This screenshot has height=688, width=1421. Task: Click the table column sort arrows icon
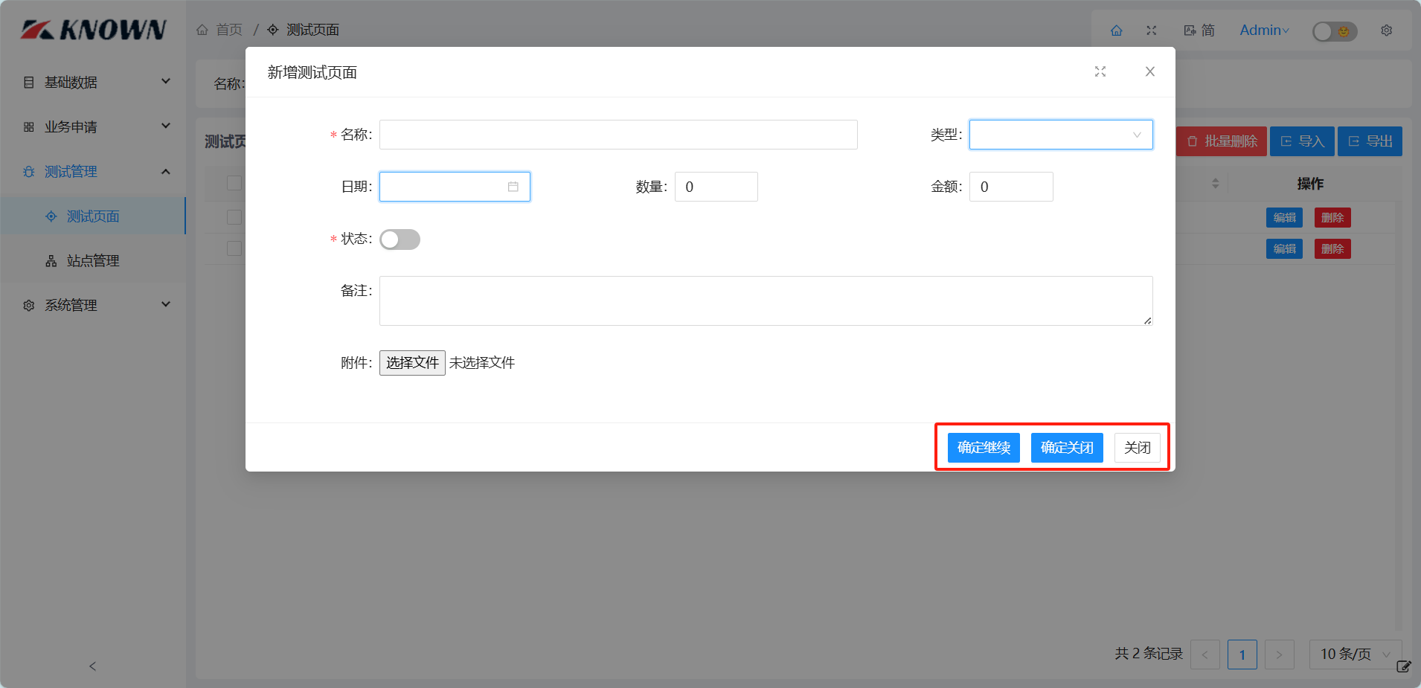1216,183
